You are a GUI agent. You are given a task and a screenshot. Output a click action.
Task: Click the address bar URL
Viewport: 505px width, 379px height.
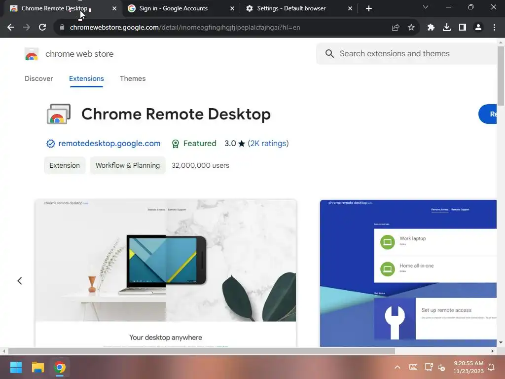[185, 28]
